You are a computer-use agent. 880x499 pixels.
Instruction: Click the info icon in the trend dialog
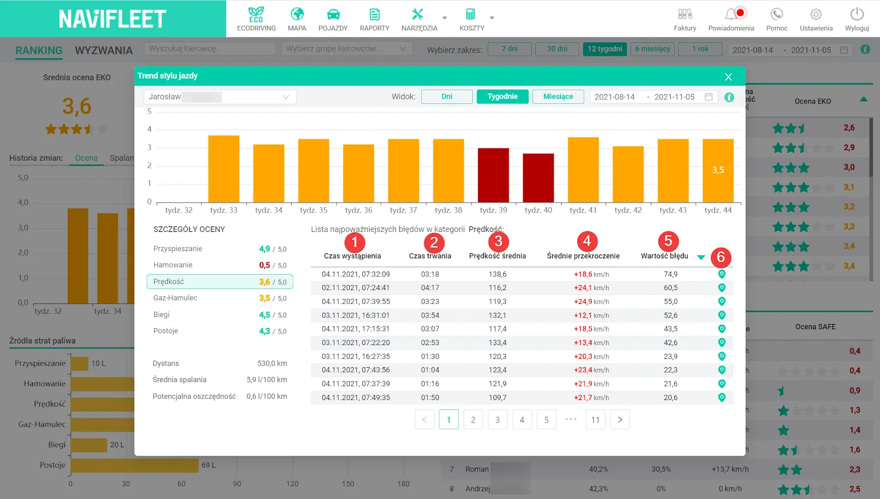pos(729,97)
